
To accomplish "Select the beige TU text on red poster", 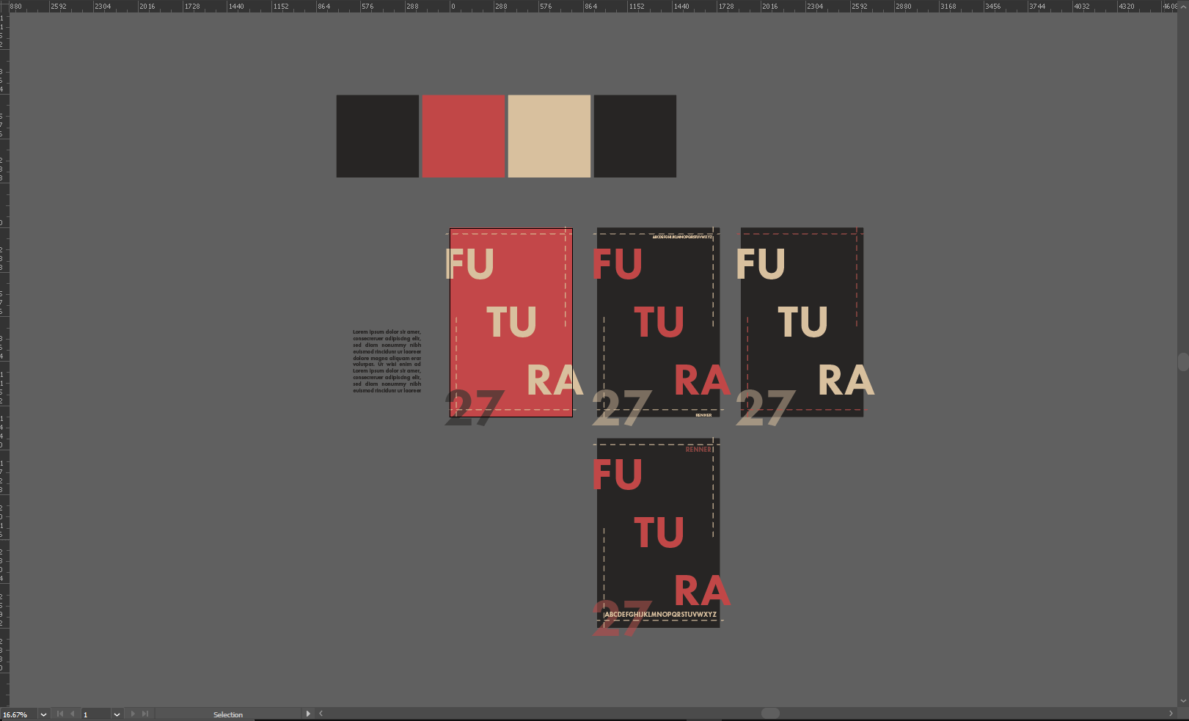I will tap(511, 322).
